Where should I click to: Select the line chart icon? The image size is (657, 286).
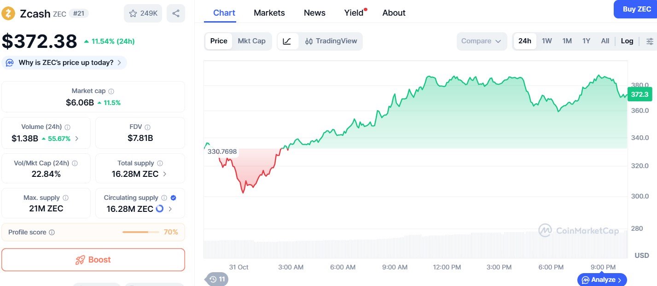pyautogui.click(x=287, y=41)
